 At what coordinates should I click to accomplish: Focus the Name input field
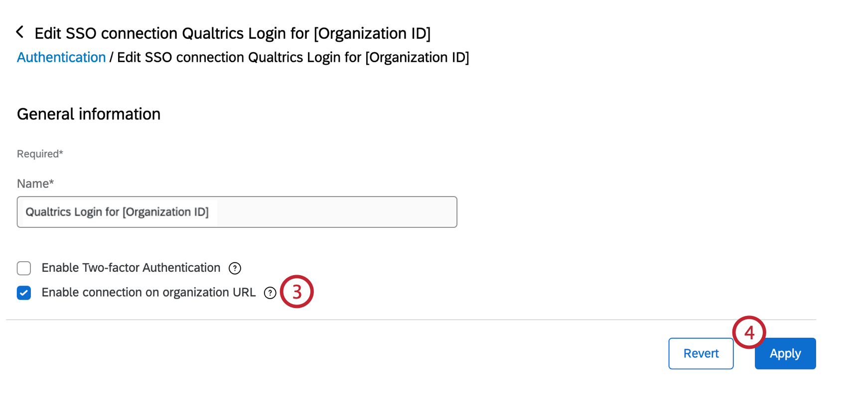coord(237,212)
